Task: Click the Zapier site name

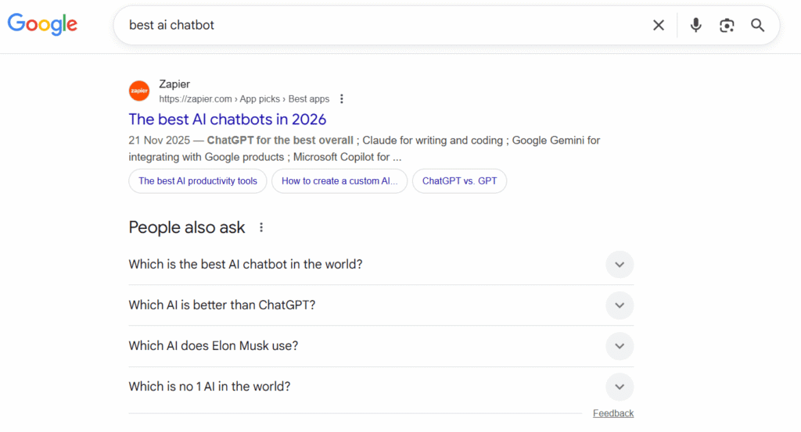Action: click(174, 84)
